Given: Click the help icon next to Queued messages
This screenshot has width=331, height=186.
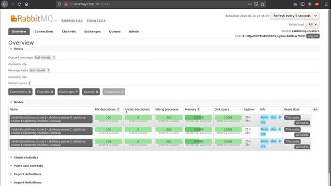Looking at the screenshot, I should [54, 57].
